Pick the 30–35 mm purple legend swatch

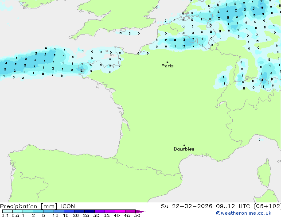click(100, 211)
